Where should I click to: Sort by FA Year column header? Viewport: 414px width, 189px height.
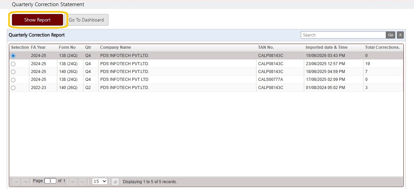tap(38, 47)
